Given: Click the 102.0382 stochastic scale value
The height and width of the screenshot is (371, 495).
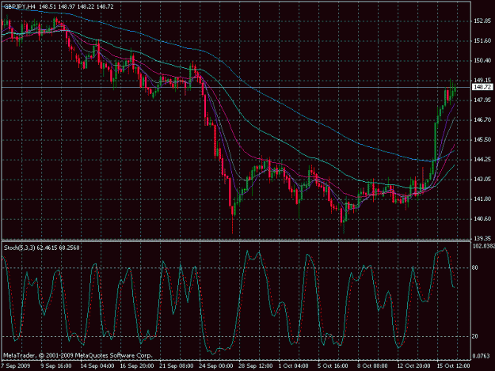Looking at the screenshot, I should pos(483,246).
